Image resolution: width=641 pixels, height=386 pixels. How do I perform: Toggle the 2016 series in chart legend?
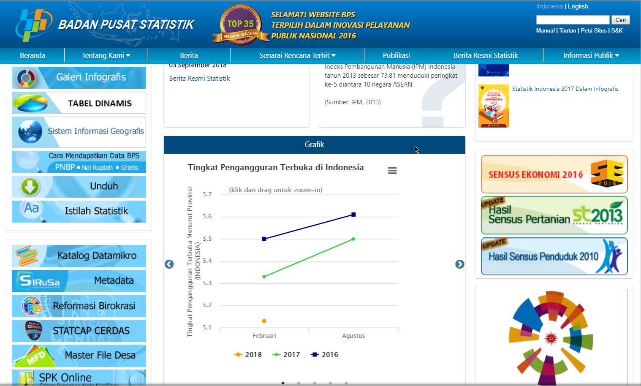(324, 355)
